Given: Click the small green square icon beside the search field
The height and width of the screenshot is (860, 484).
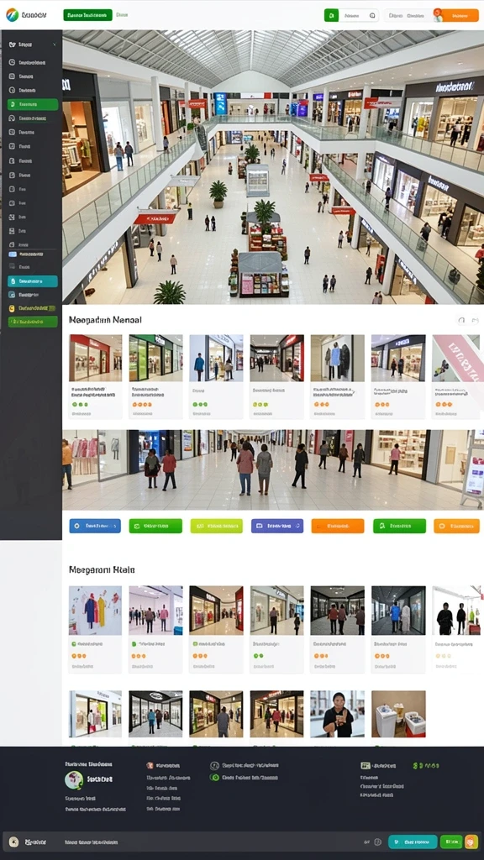Looking at the screenshot, I should click(x=331, y=15).
